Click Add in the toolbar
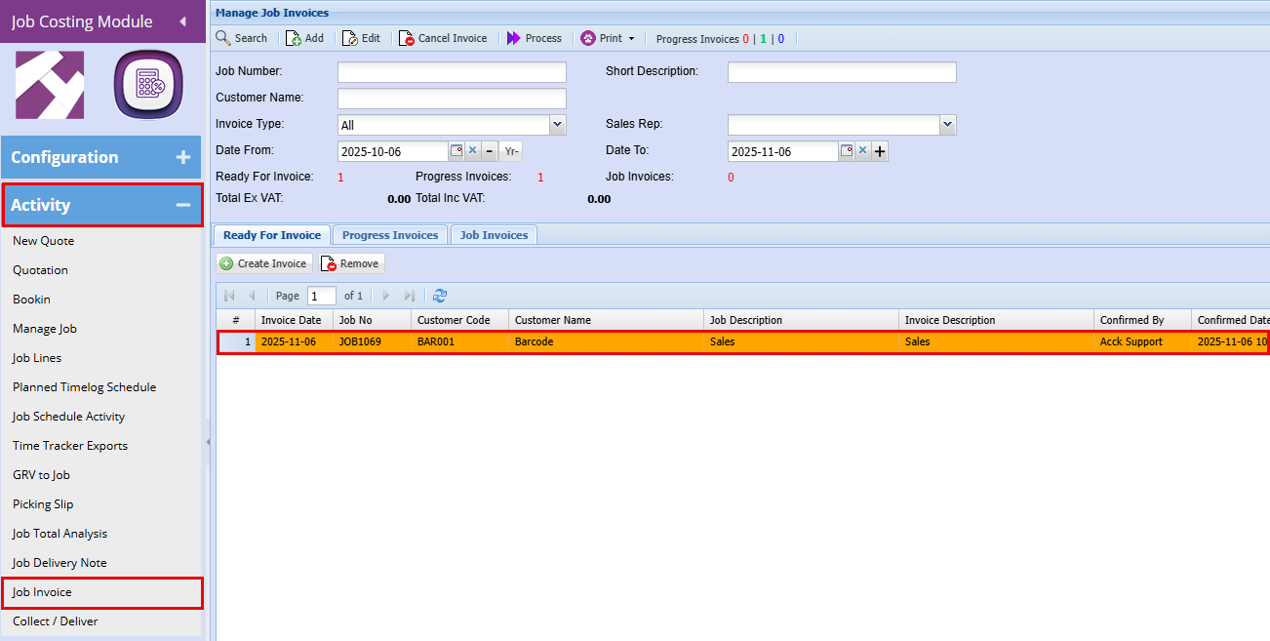 pyautogui.click(x=304, y=38)
